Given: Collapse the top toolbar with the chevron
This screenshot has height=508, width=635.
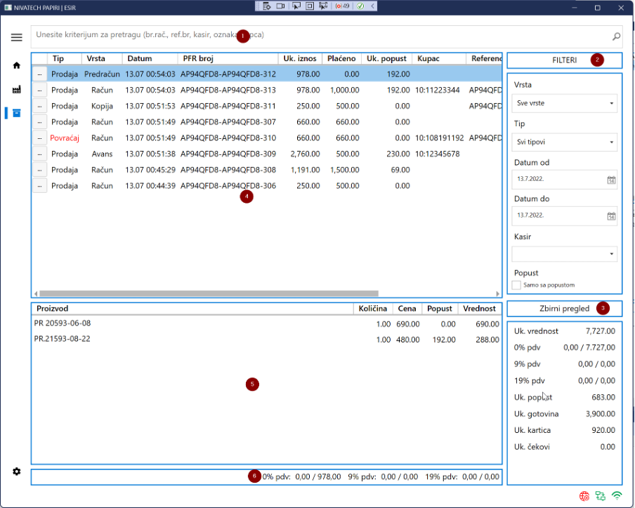Looking at the screenshot, I should pyautogui.click(x=372, y=6).
